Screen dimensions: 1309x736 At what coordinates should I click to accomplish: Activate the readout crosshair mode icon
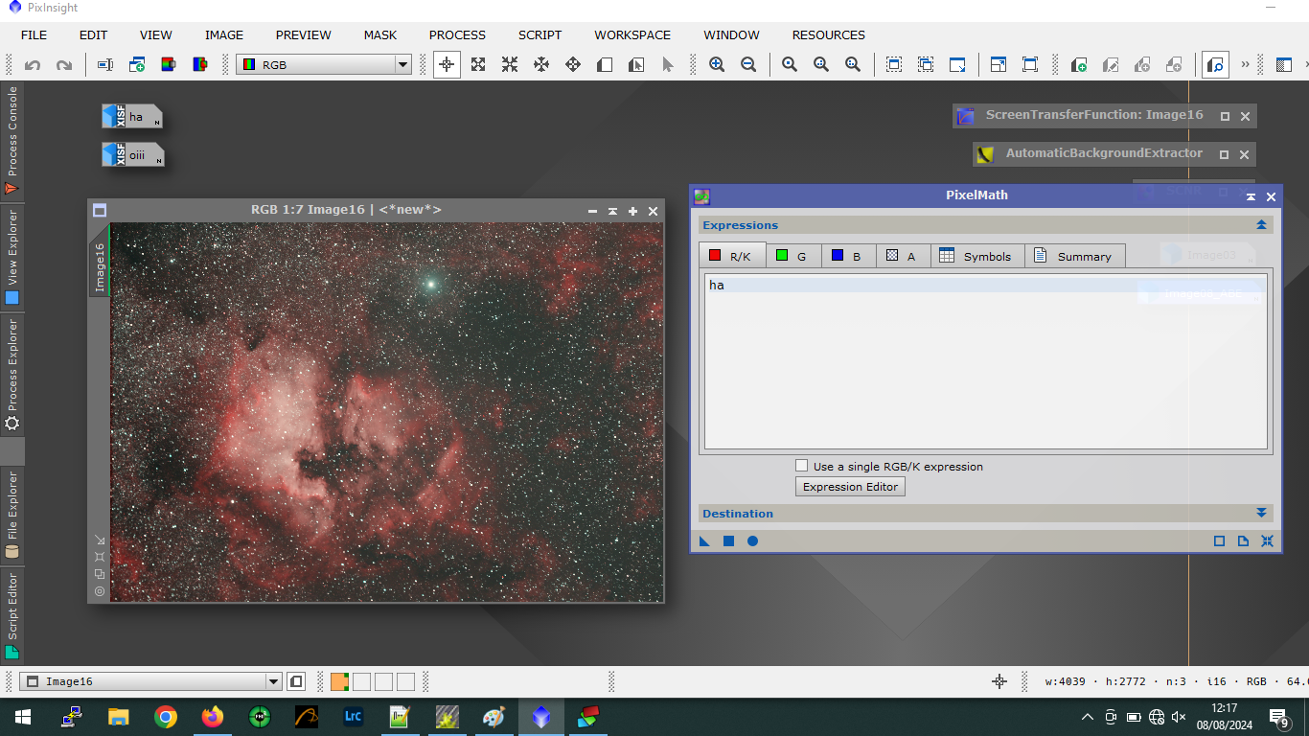[x=447, y=64]
